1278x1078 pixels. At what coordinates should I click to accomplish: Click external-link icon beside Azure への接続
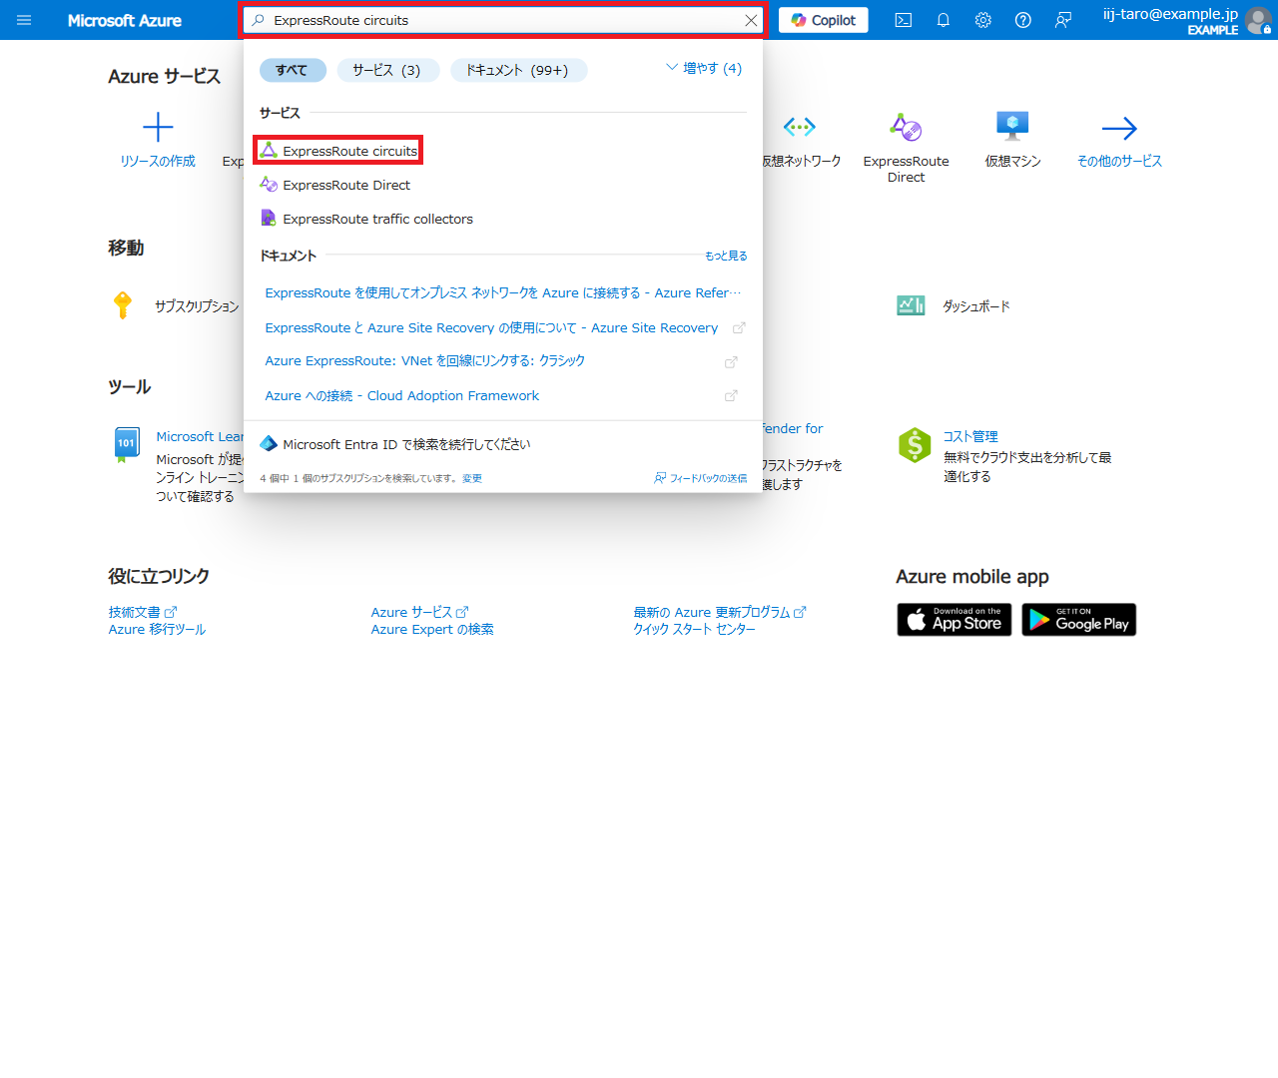click(731, 395)
